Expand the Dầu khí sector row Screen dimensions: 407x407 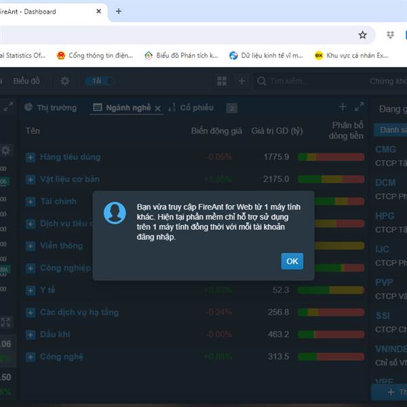point(31,334)
